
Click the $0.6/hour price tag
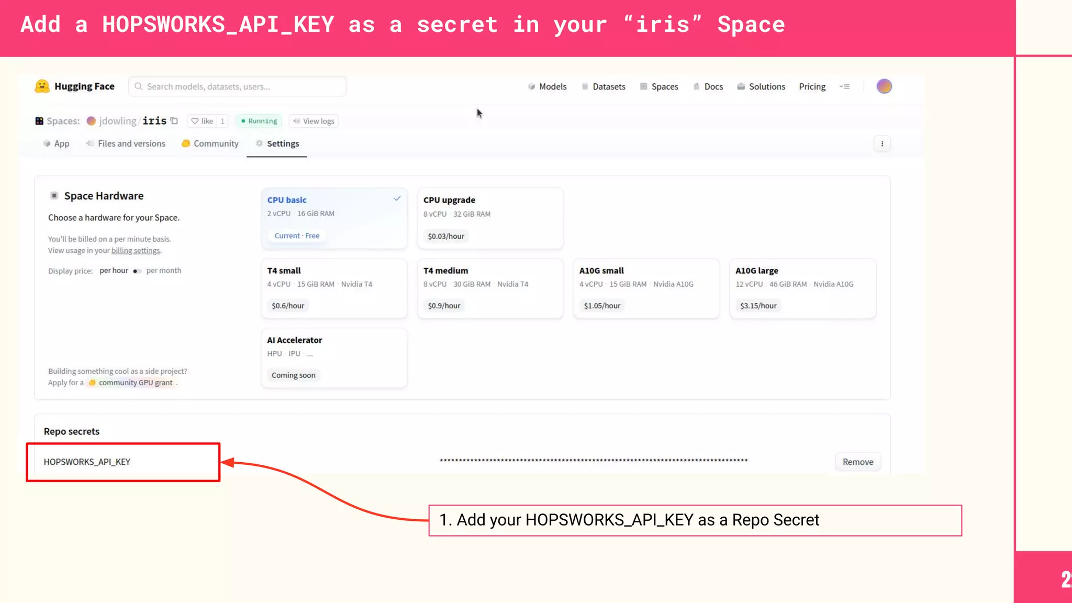tap(288, 306)
